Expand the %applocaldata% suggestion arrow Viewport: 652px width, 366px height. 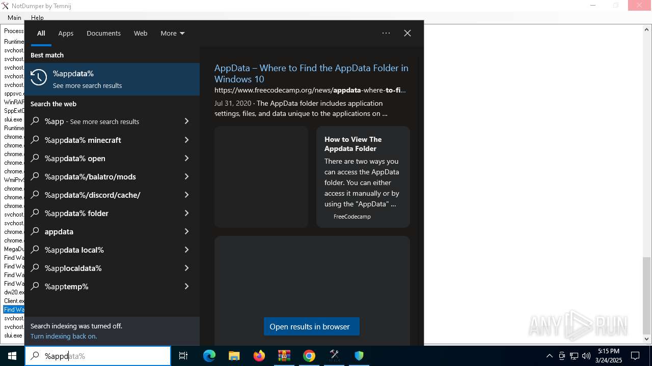pos(186,268)
